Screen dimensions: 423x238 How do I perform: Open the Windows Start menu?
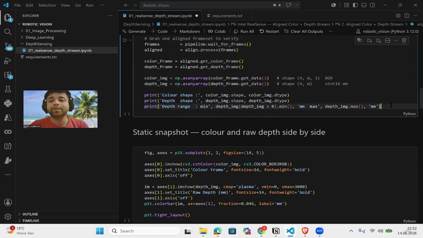(x=100, y=231)
